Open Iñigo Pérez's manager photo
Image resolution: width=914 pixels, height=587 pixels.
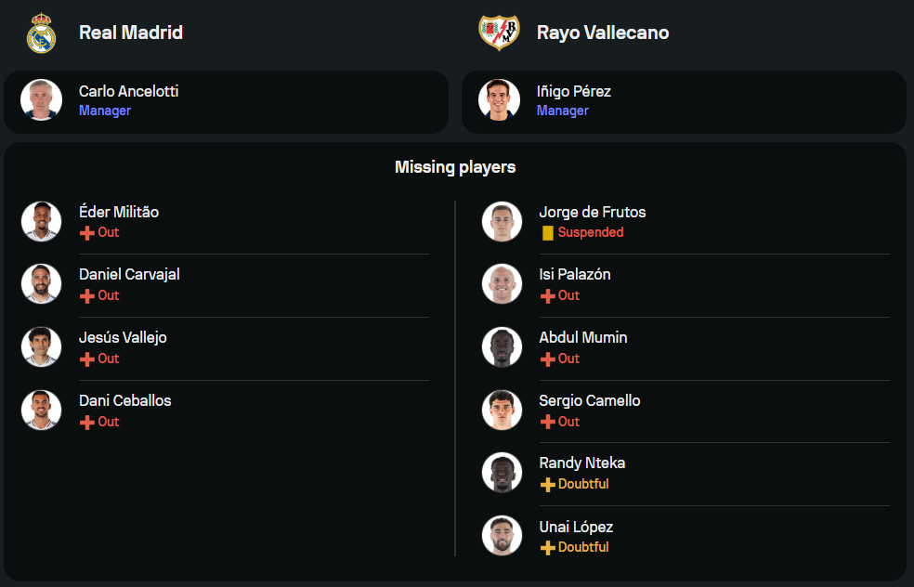click(500, 100)
